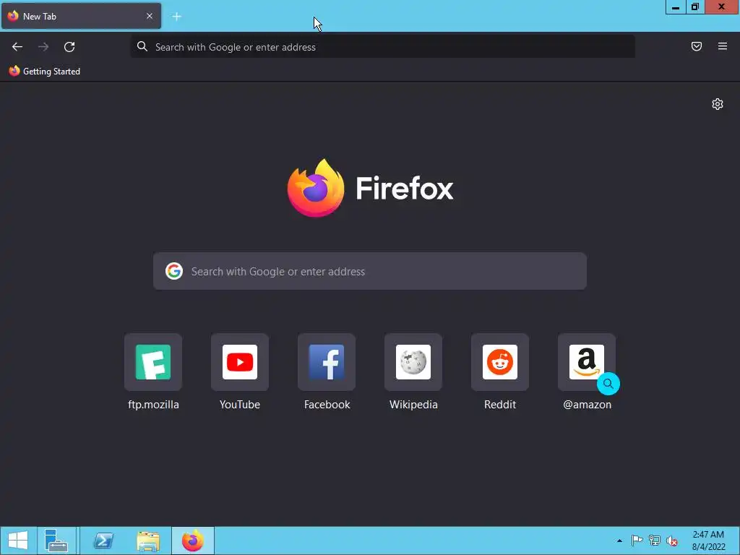Open the Facebook shortcut tile
The image size is (740, 555).
327,362
